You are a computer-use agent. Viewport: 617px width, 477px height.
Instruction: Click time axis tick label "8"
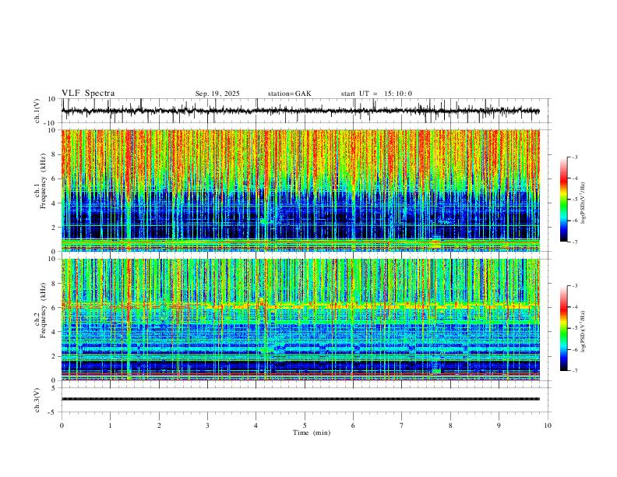pos(450,426)
